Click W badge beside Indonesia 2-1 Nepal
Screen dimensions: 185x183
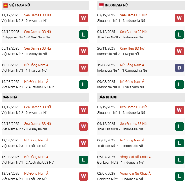pos(179,51)
